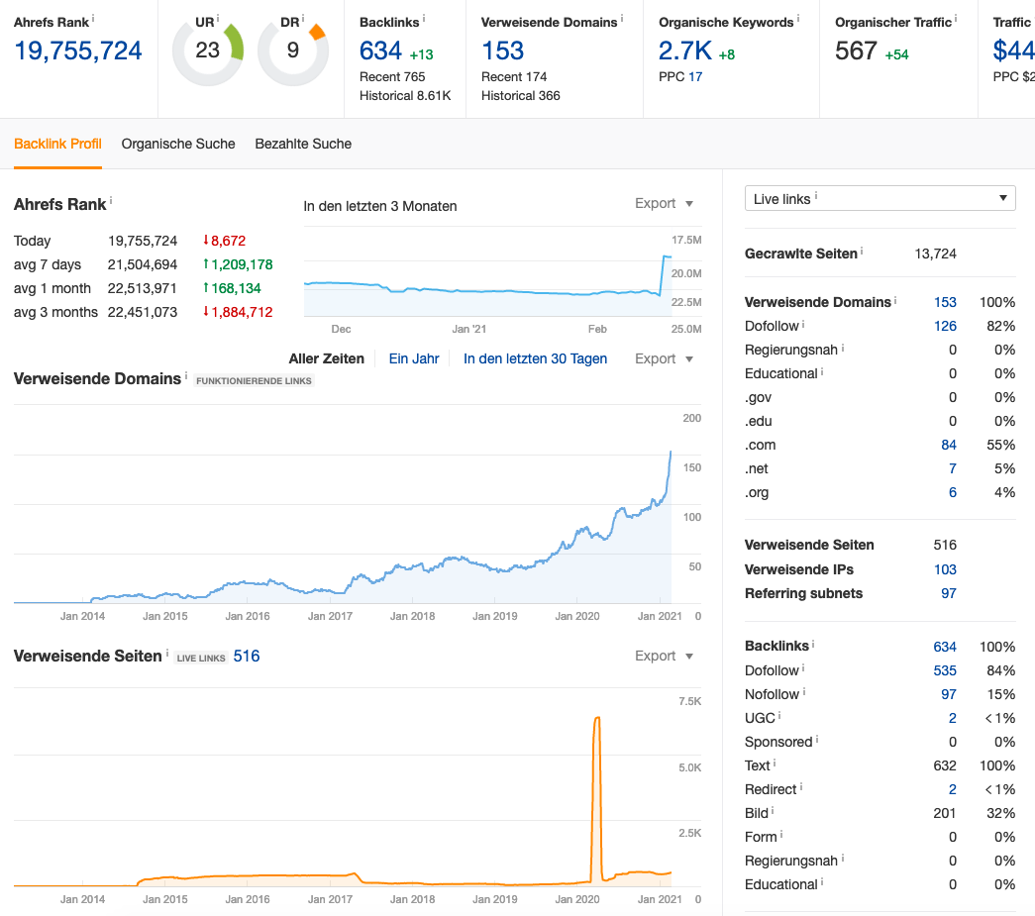The height and width of the screenshot is (916, 1035).
Task: Click info icon next to Backlinks header
Action: [424, 19]
